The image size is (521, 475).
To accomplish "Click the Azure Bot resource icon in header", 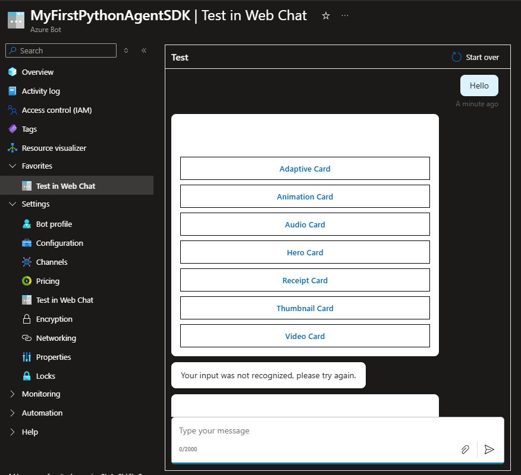I will click(16, 20).
